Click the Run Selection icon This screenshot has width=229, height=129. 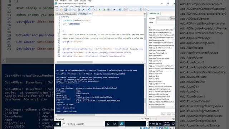(104, 10)
